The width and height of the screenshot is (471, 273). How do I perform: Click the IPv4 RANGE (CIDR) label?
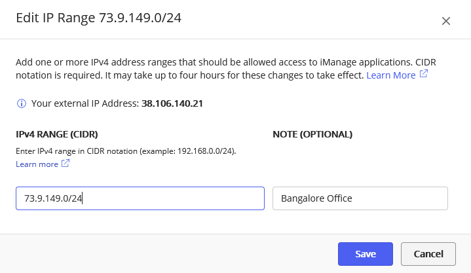(x=57, y=134)
